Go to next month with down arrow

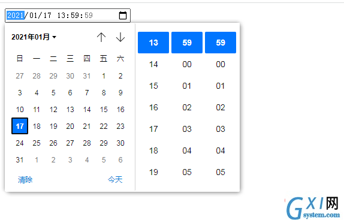(x=120, y=37)
